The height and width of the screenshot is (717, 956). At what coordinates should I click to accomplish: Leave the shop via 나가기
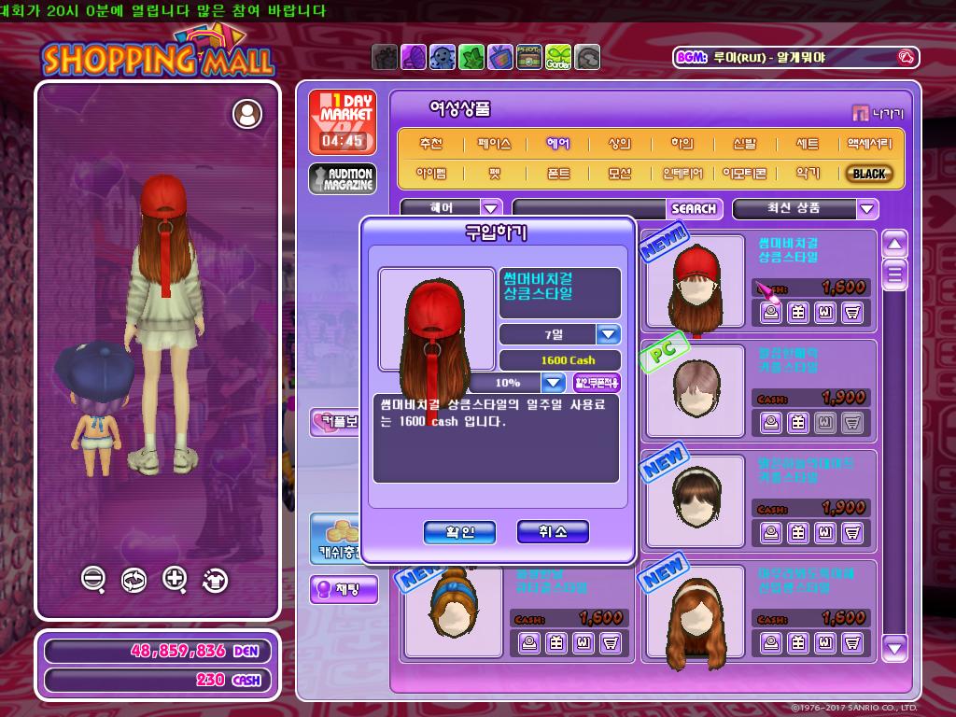click(x=879, y=113)
